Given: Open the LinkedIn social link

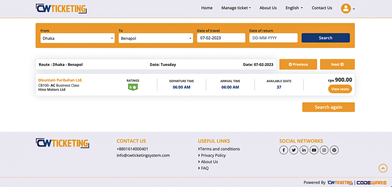Looking at the screenshot, I should pyautogui.click(x=304, y=150).
